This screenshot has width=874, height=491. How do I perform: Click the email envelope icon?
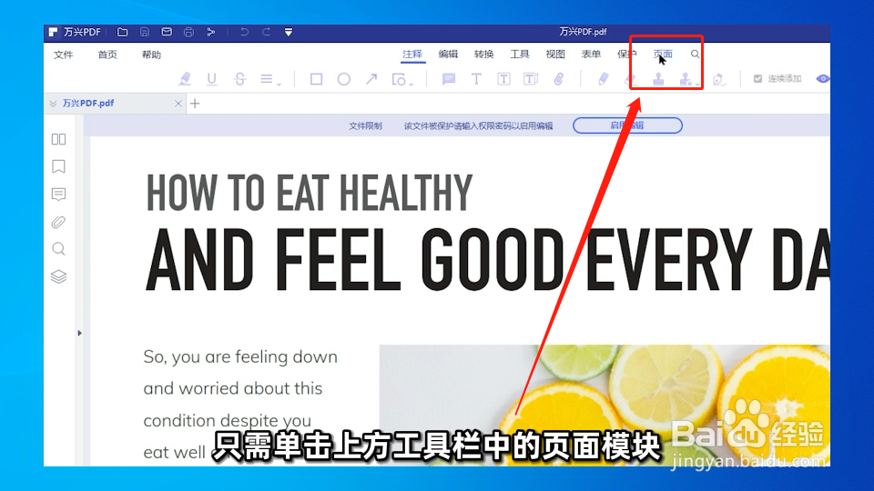[x=167, y=33]
